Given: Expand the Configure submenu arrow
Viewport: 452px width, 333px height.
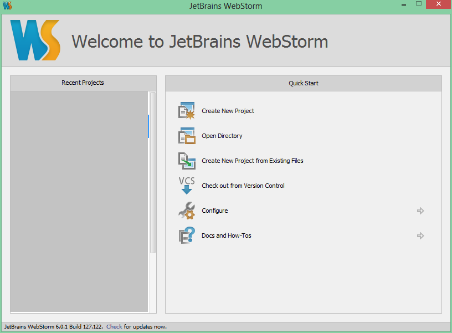Looking at the screenshot, I should [420, 211].
